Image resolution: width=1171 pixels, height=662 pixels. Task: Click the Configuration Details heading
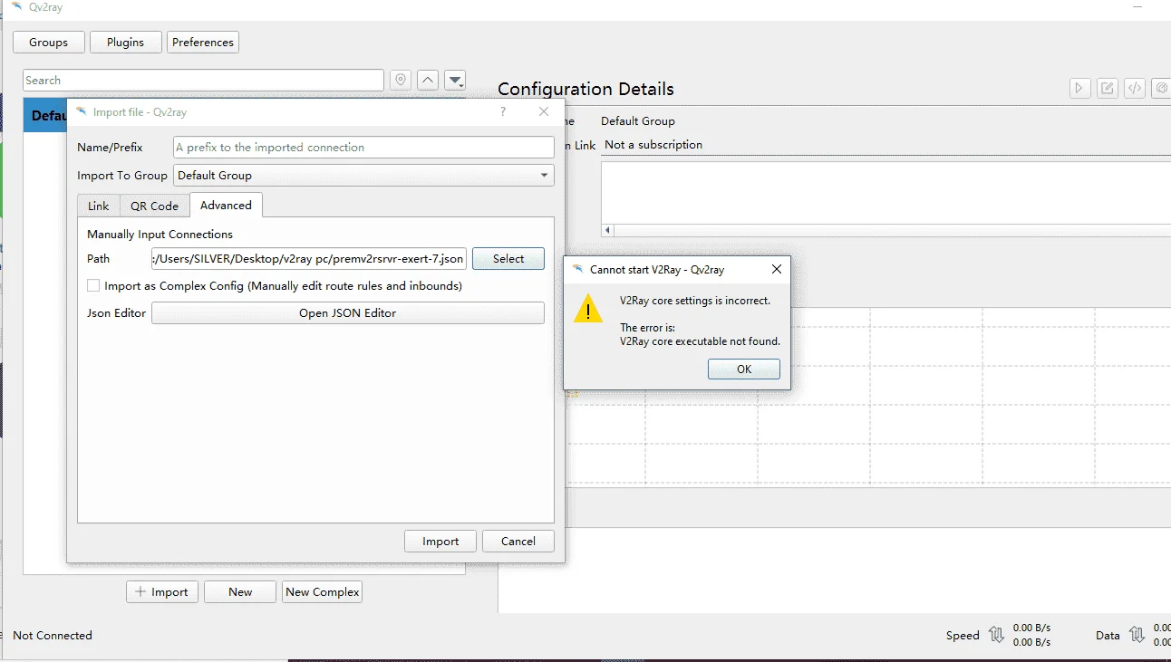pos(585,89)
